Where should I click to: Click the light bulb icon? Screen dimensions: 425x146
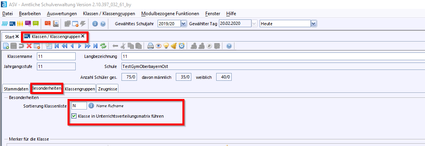pos(166,46)
